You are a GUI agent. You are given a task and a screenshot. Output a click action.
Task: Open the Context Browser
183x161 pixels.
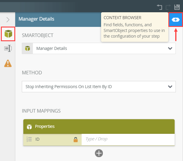[x=176, y=19]
